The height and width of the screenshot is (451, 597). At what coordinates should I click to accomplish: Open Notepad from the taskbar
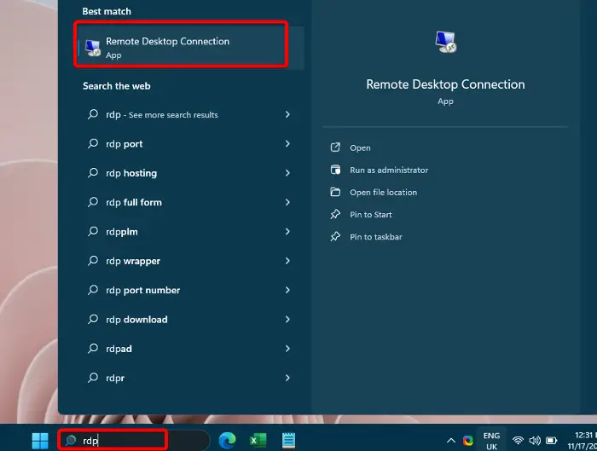pyautogui.click(x=288, y=441)
